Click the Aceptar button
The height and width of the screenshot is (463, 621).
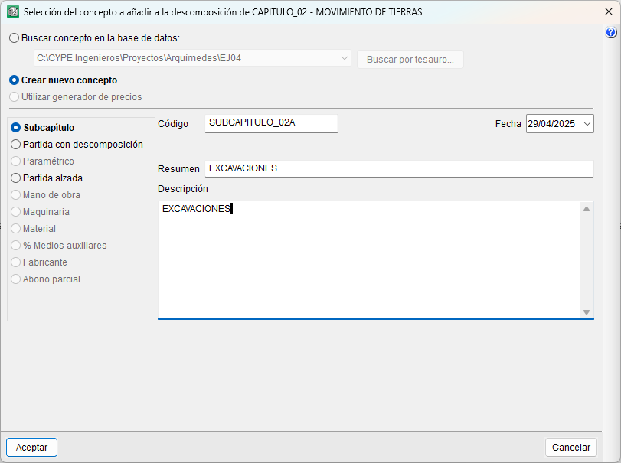[x=31, y=447]
